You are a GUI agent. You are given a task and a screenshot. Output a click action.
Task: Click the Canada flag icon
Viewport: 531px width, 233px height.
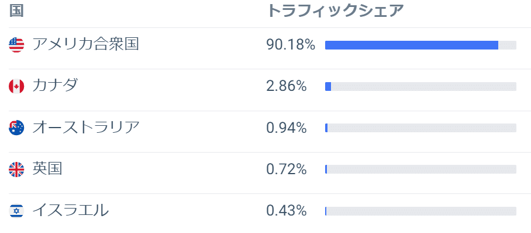coord(16,86)
